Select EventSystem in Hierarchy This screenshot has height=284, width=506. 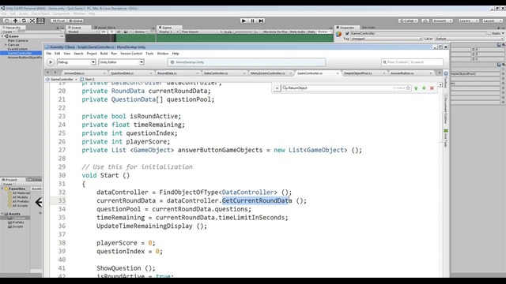(17, 49)
